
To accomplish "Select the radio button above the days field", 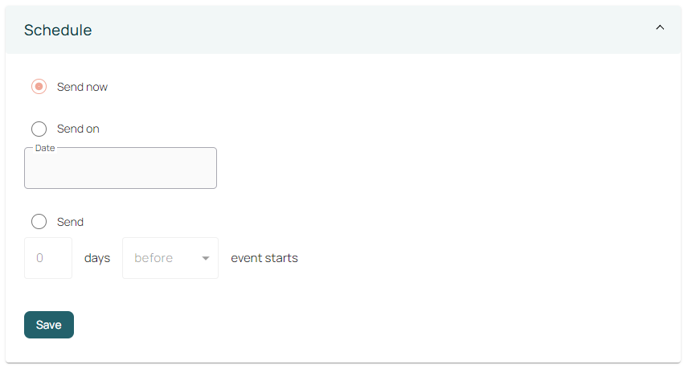I will coord(39,222).
